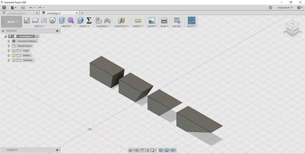Toggle visibility lightbulb of Origin folder
Image resolution: width=305 pixels, height=154 pixels.
point(14,51)
